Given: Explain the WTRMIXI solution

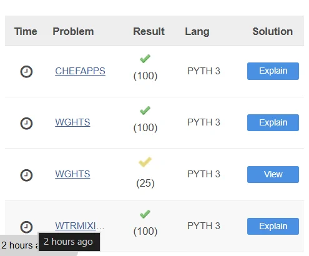Looking at the screenshot, I should pos(273,226).
